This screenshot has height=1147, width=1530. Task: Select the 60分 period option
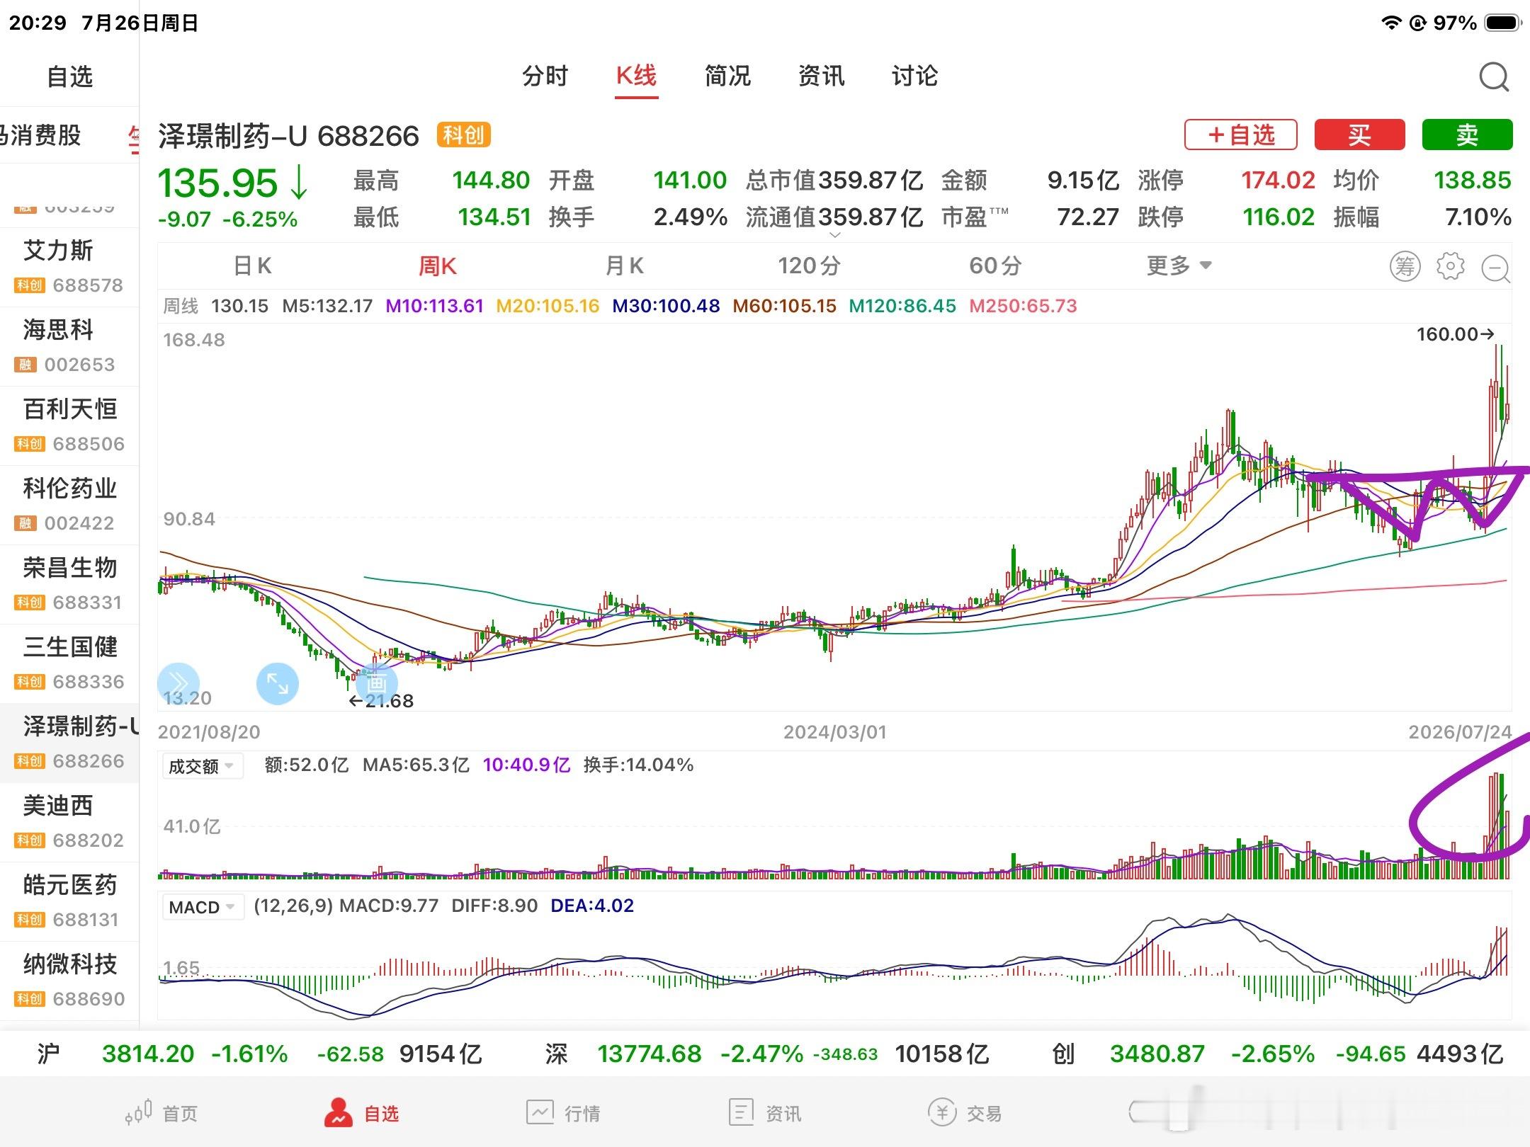[x=995, y=266]
